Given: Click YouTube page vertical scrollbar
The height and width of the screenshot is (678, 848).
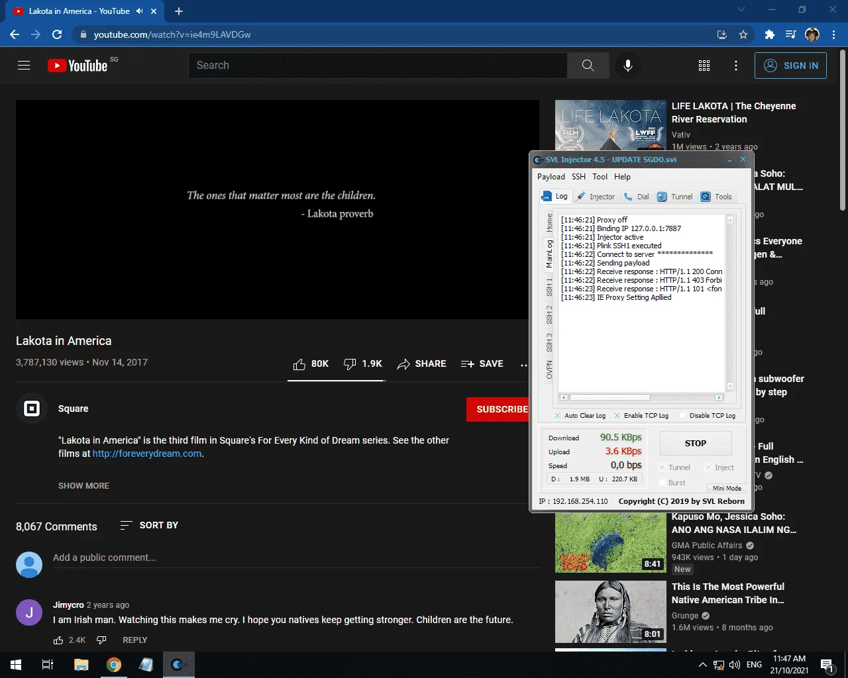Looking at the screenshot, I should [843, 130].
